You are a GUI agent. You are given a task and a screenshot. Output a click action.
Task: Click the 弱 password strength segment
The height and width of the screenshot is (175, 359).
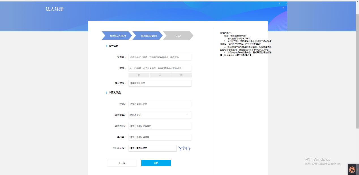(x=139, y=75)
